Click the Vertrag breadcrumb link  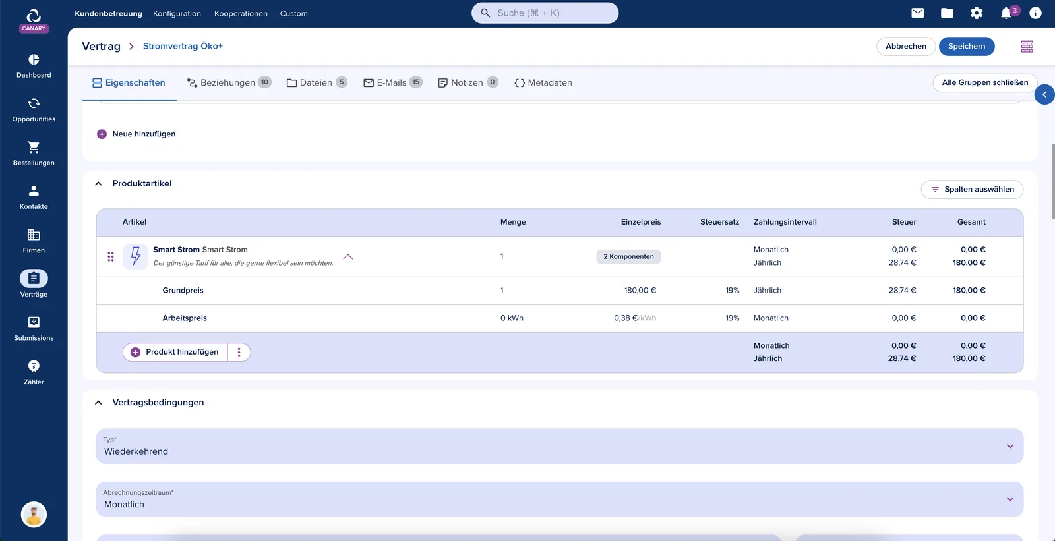point(101,46)
